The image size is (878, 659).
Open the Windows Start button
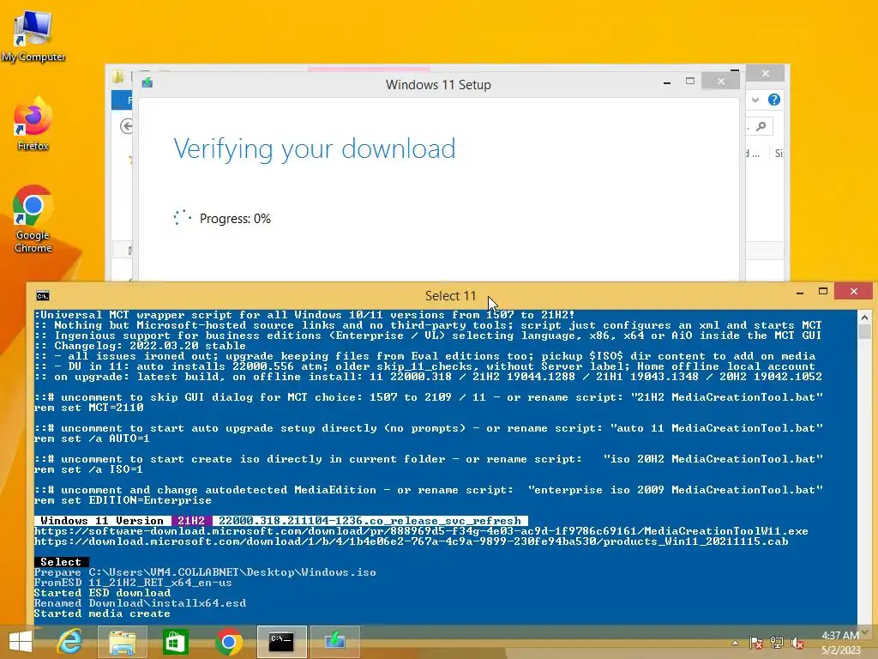[x=21, y=642]
